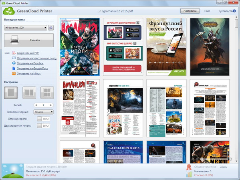Click the envelope email icon
This screenshot has width=240, height=180.
14,58
